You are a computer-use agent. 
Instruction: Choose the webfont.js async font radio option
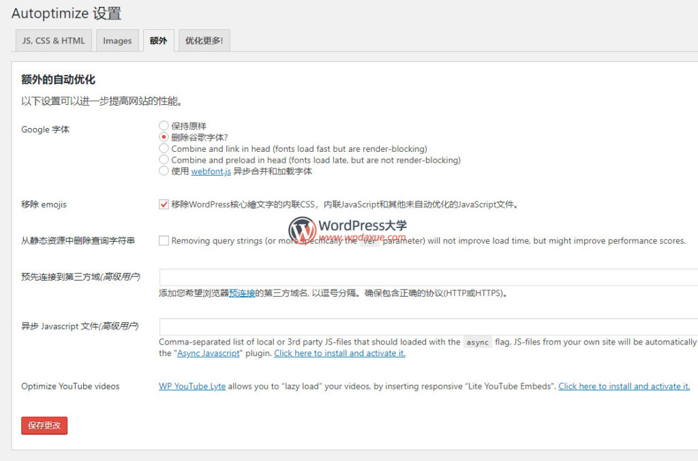(164, 171)
